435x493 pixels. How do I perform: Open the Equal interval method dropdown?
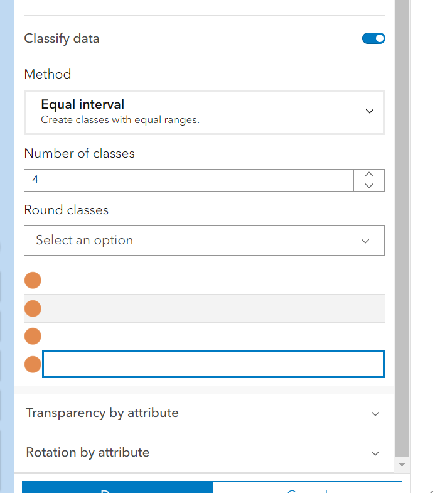click(x=204, y=112)
